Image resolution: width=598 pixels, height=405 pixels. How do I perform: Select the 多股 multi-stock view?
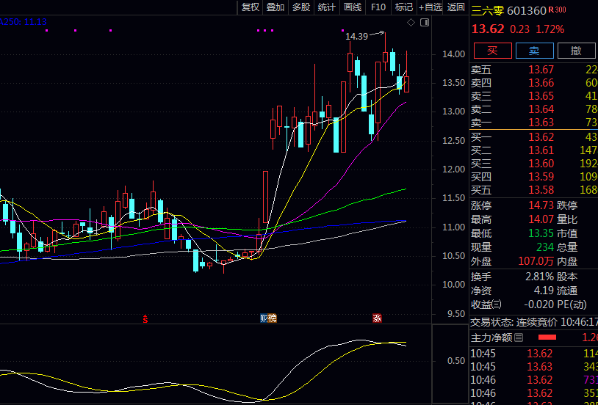click(300, 7)
